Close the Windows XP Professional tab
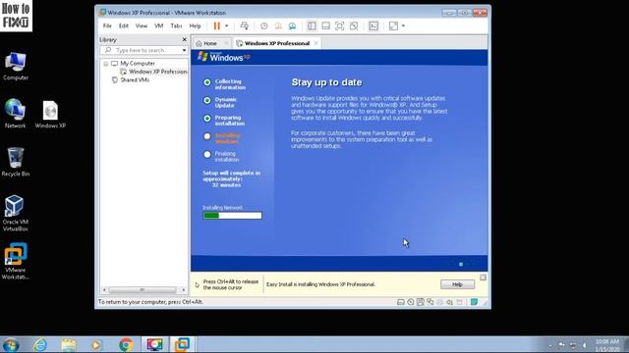The image size is (629, 353). 316,43
